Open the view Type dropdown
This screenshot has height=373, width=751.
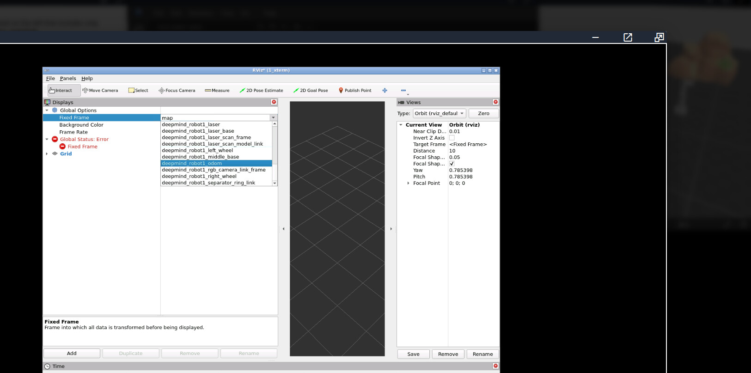pyautogui.click(x=439, y=113)
